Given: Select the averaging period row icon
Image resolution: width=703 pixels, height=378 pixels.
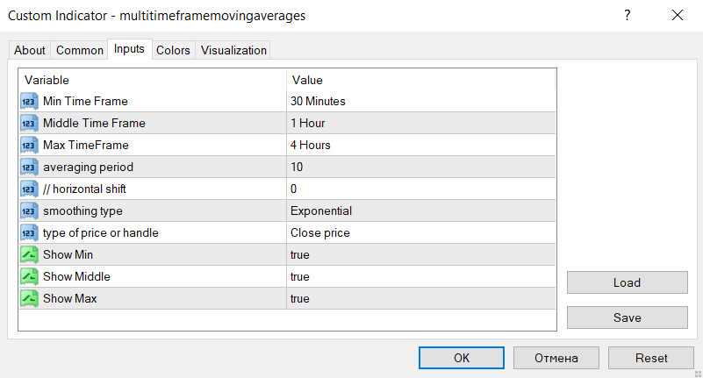Looking at the screenshot, I should point(29,167).
